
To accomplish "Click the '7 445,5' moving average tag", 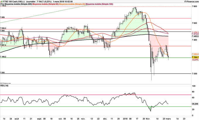I will point(195,36).
